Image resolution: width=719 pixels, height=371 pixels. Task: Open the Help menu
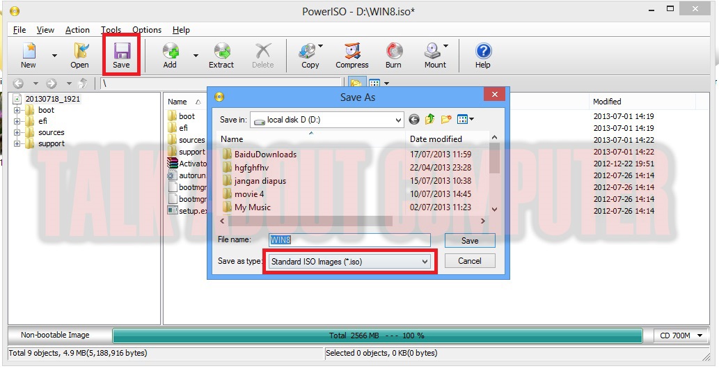[181, 30]
